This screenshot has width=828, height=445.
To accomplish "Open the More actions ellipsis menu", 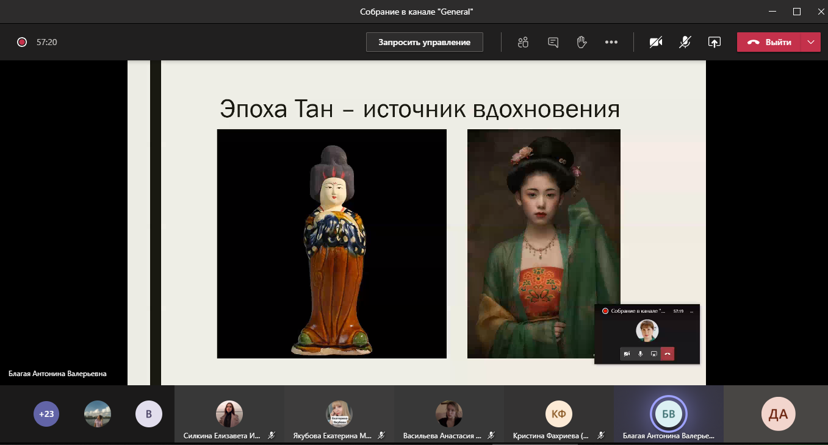I will (611, 42).
